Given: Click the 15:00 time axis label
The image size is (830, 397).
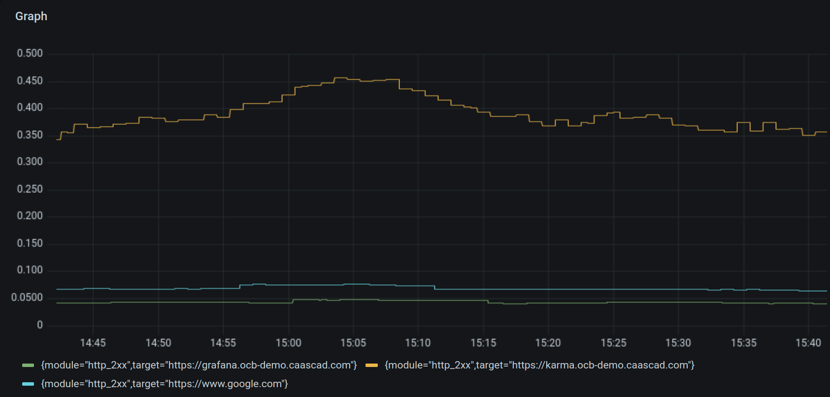Looking at the screenshot, I should (288, 343).
